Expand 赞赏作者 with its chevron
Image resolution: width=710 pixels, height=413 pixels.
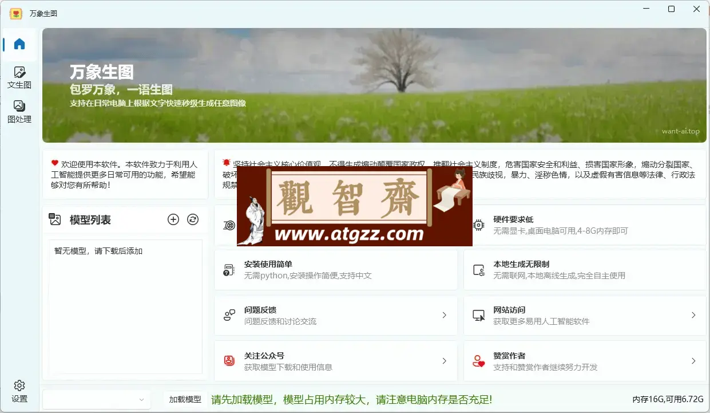click(x=693, y=361)
